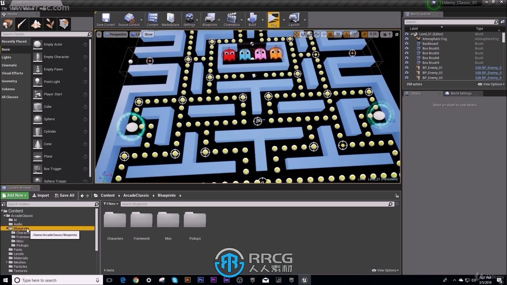Hide BP_Enemy_01 using its eye icon
The image size is (507, 285).
tap(406, 68)
